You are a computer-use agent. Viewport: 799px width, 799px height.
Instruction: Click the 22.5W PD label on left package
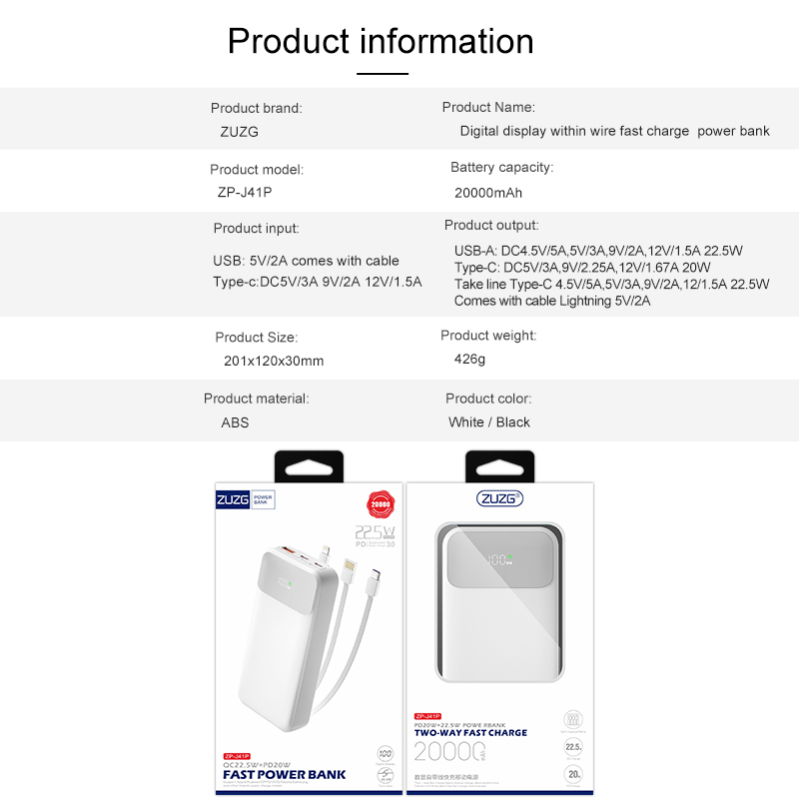(x=376, y=536)
